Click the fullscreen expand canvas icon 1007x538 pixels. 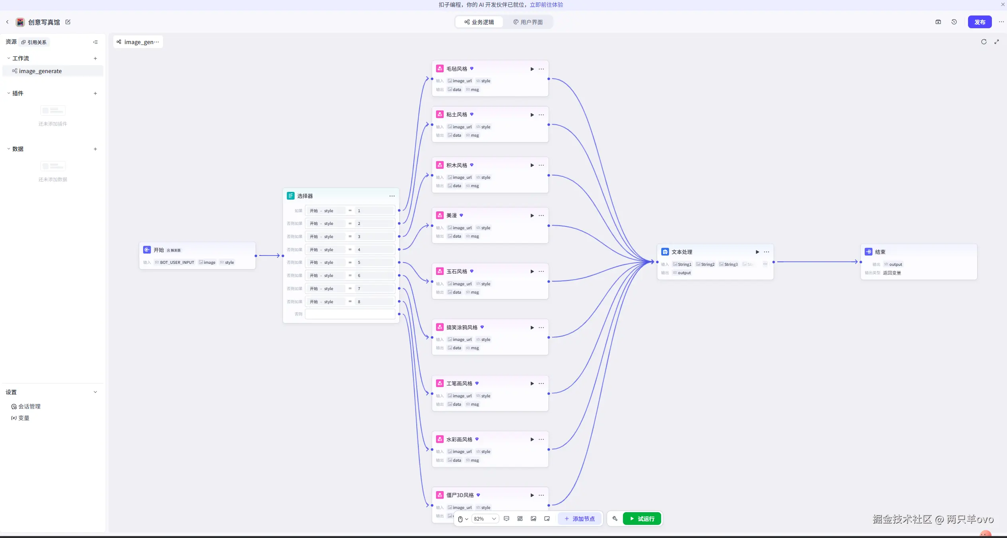997,42
